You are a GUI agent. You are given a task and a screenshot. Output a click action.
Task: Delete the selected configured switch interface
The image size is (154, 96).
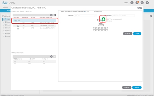tap(55, 15)
